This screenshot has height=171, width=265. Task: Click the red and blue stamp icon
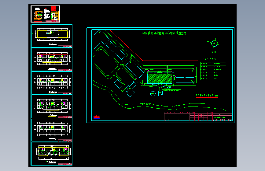(97, 117)
